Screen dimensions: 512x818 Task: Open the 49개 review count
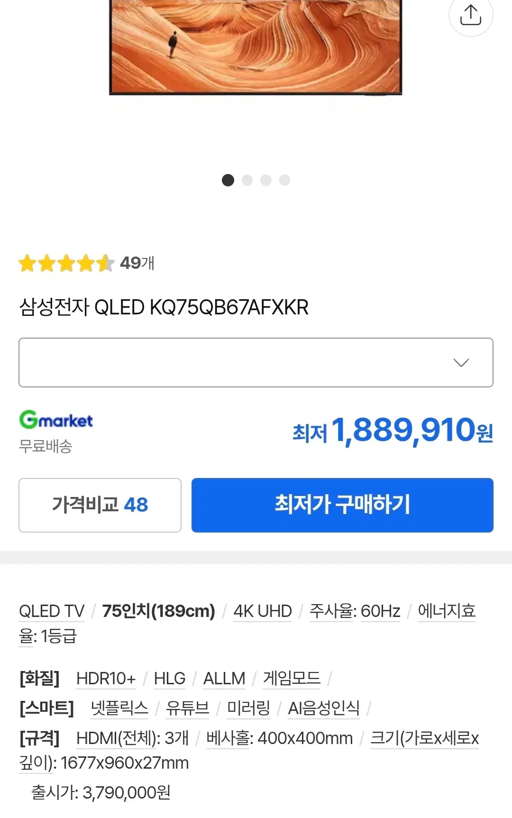pyautogui.click(x=137, y=263)
